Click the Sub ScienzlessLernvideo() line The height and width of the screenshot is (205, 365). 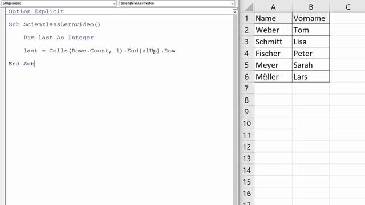54,24
